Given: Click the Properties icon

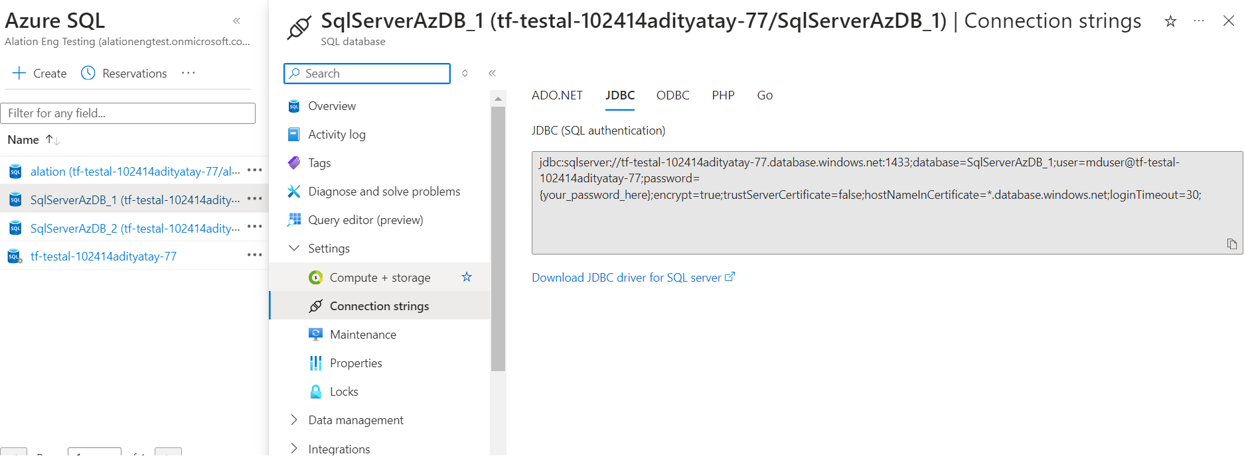Looking at the screenshot, I should 316,363.
